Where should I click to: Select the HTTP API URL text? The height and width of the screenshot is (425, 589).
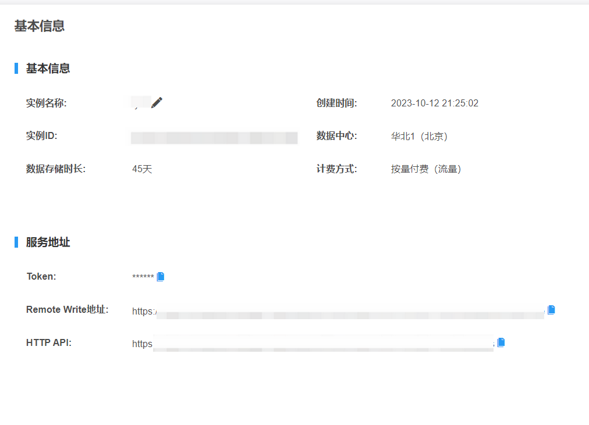(x=314, y=344)
